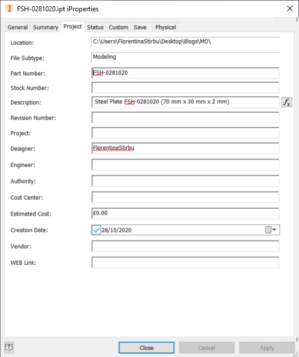Click the Description text field
299x357 pixels.
click(185, 102)
